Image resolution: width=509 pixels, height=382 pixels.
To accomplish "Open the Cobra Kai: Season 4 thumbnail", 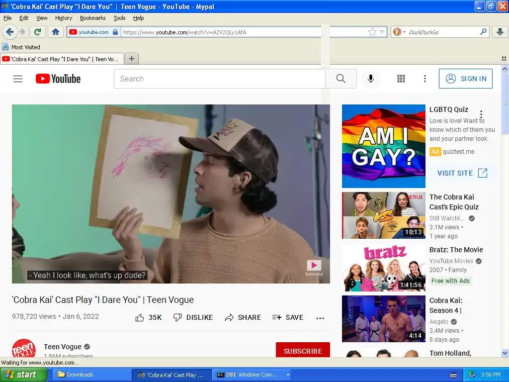I will tap(383, 319).
